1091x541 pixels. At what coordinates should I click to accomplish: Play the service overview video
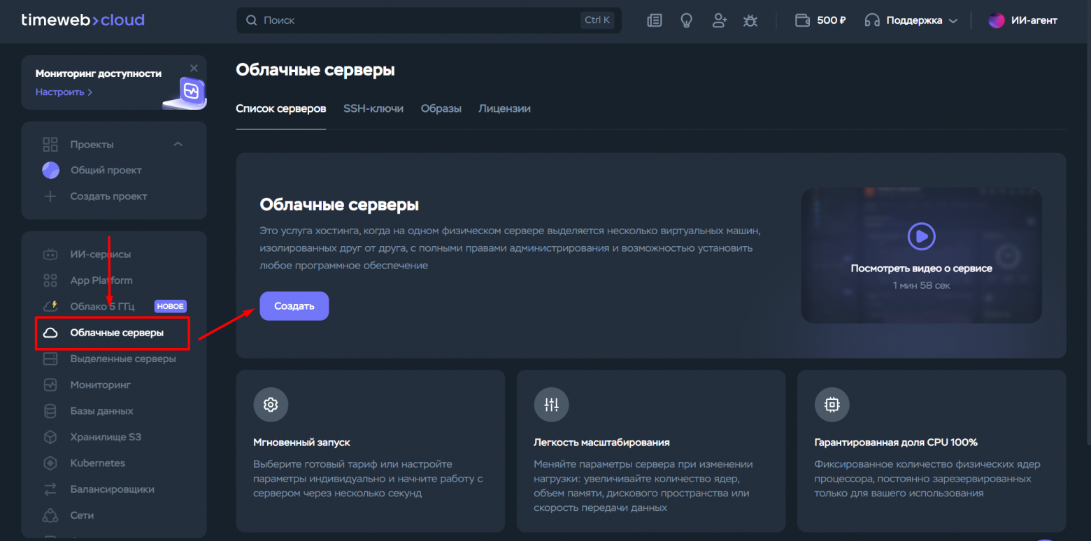[921, 236]
